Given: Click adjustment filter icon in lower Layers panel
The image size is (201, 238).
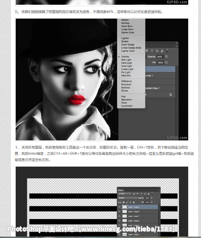Looking at the screenshot, I should pos(138,194).
